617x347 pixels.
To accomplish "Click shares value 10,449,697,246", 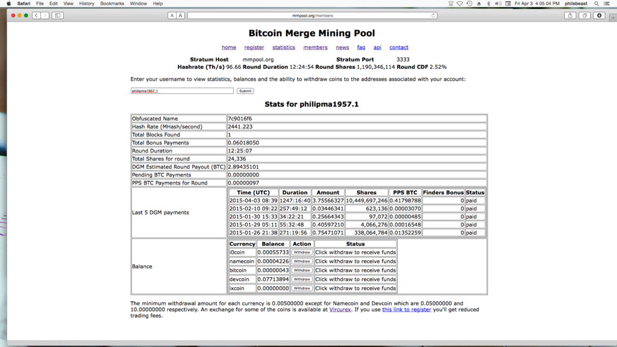I will (366, 201).
